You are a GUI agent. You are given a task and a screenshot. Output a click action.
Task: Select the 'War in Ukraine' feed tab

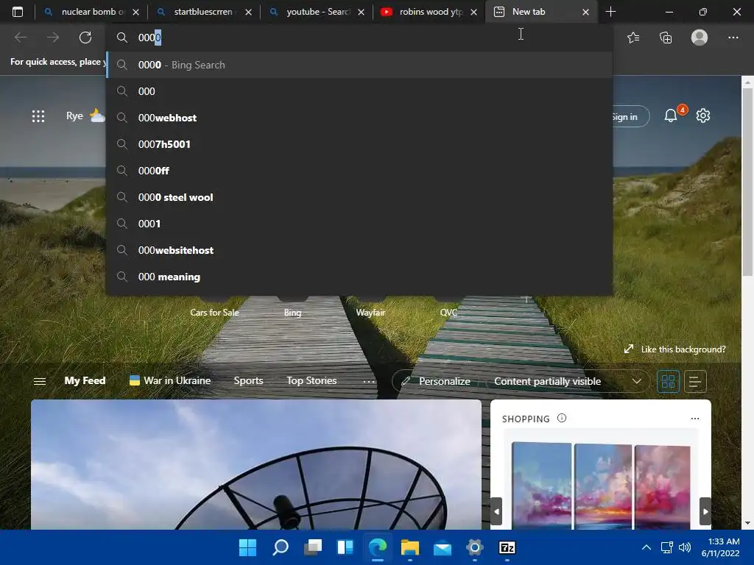(170, 380)
